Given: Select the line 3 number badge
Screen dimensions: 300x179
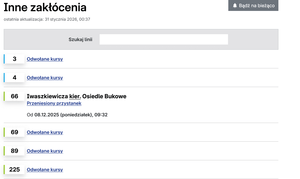Looking at the screenshot, I should (x=14, y=59).
